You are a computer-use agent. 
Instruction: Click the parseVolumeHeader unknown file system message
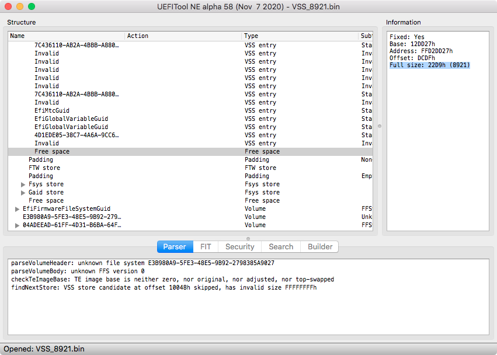point(143,263)
